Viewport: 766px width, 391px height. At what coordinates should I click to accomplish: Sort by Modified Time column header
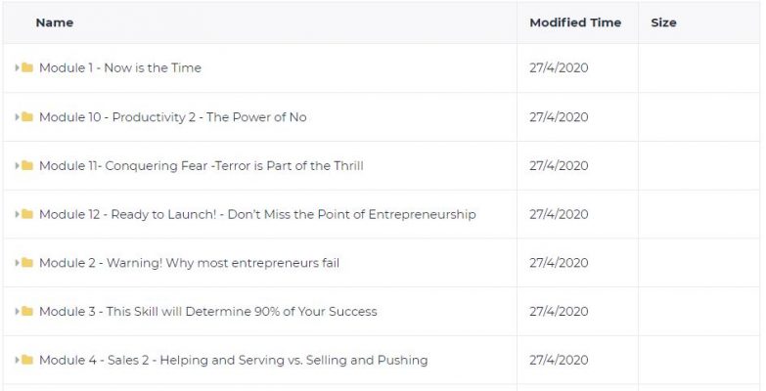(x=575, y=22)
